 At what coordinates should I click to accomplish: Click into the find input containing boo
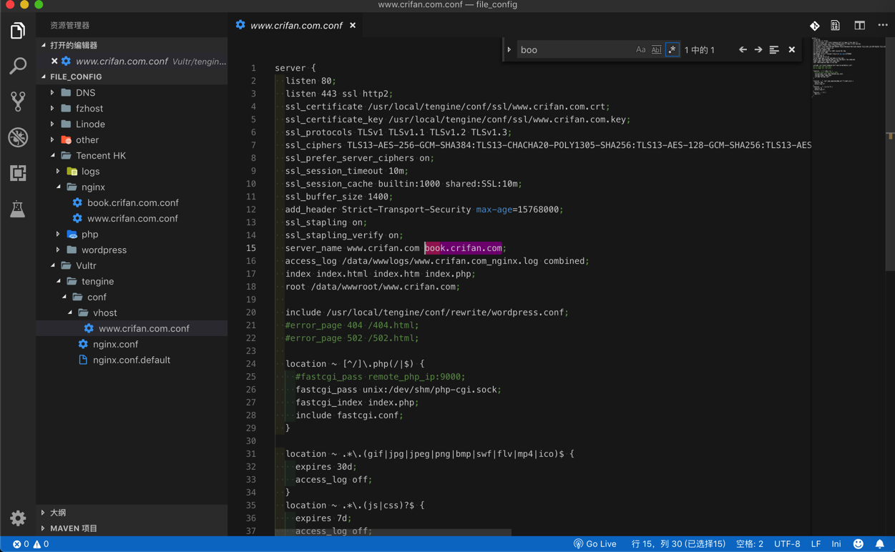[572, 50]
